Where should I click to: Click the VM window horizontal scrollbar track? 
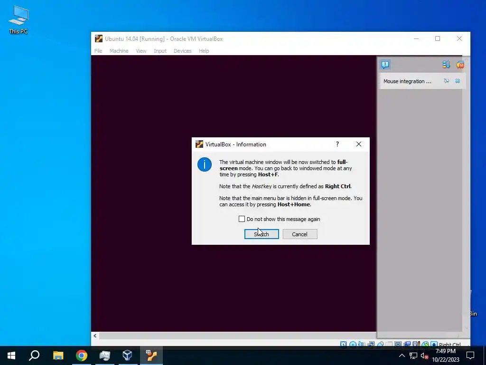(x=237, y=336)
